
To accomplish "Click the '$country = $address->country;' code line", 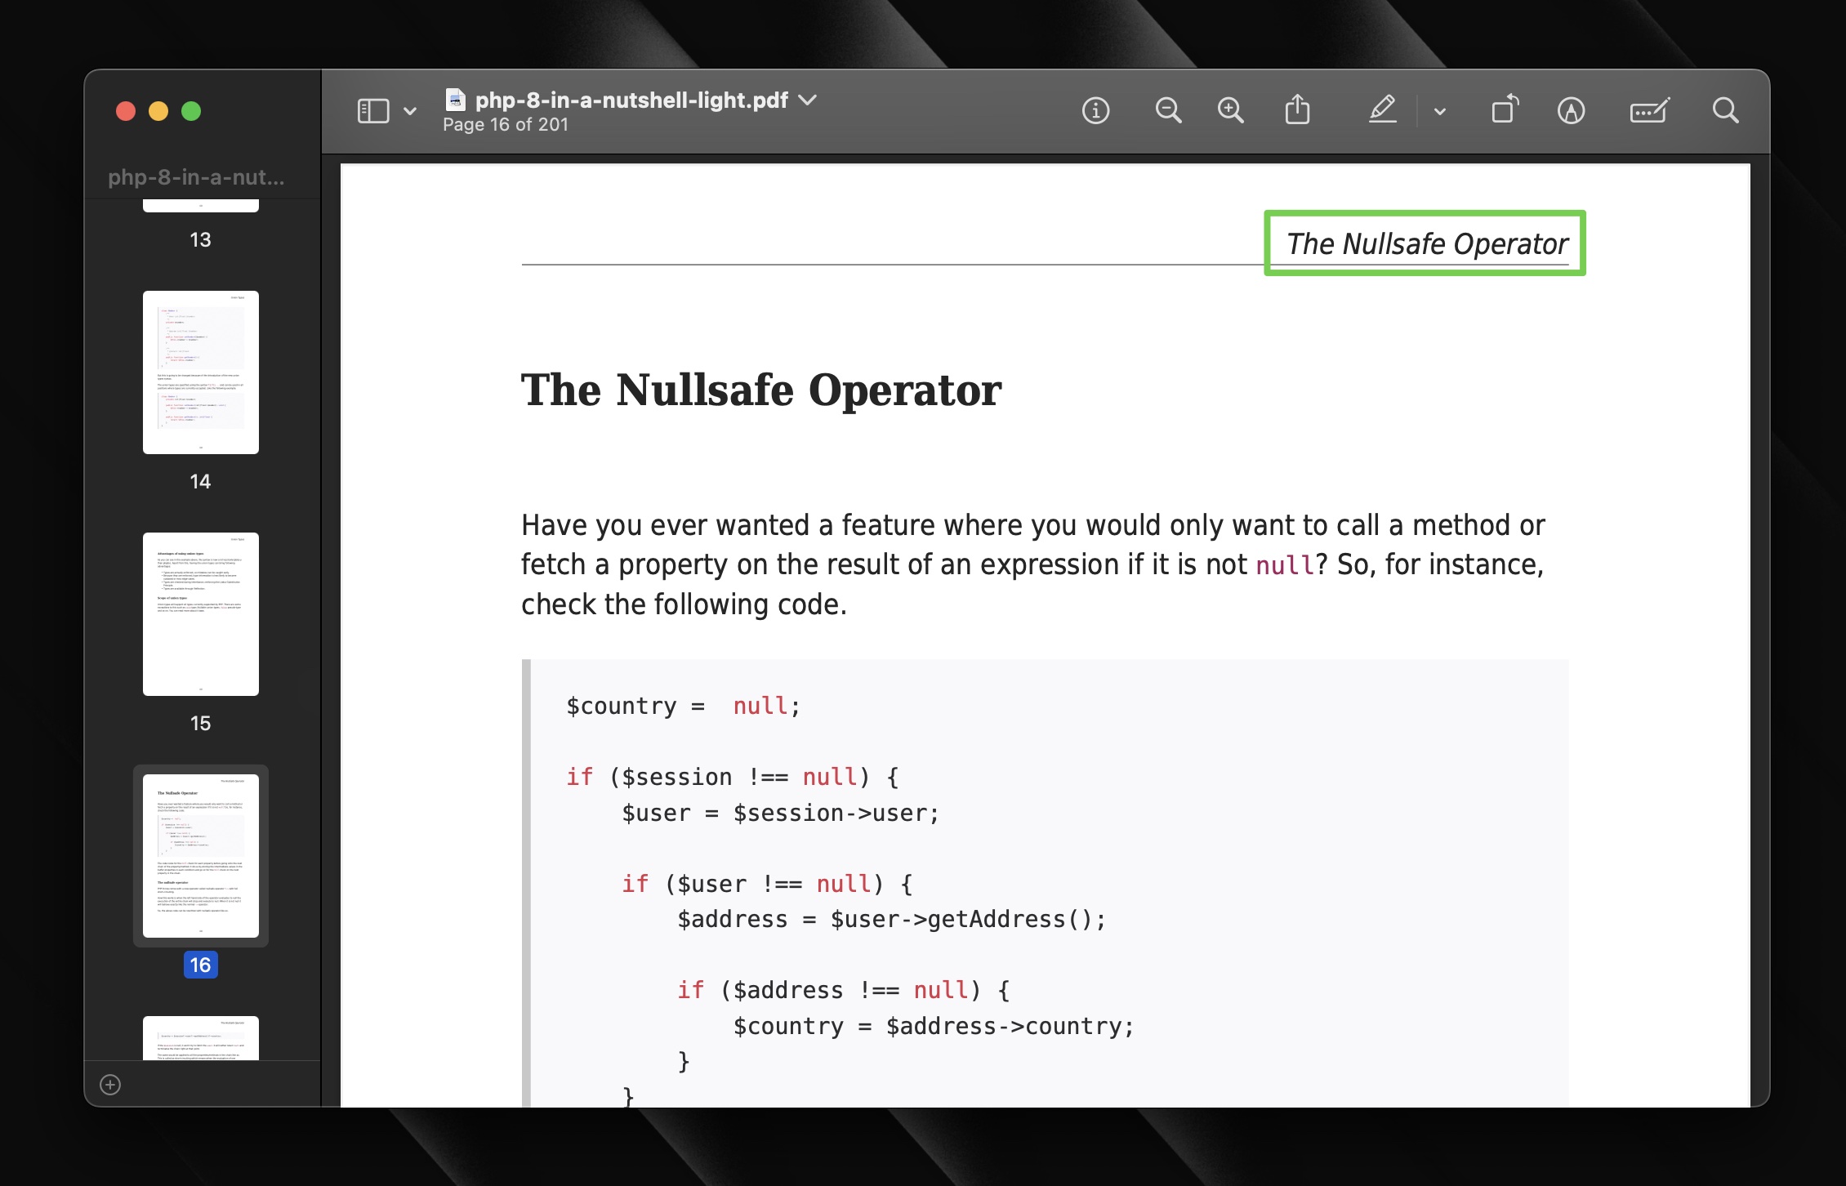I will coord(934,1026).
